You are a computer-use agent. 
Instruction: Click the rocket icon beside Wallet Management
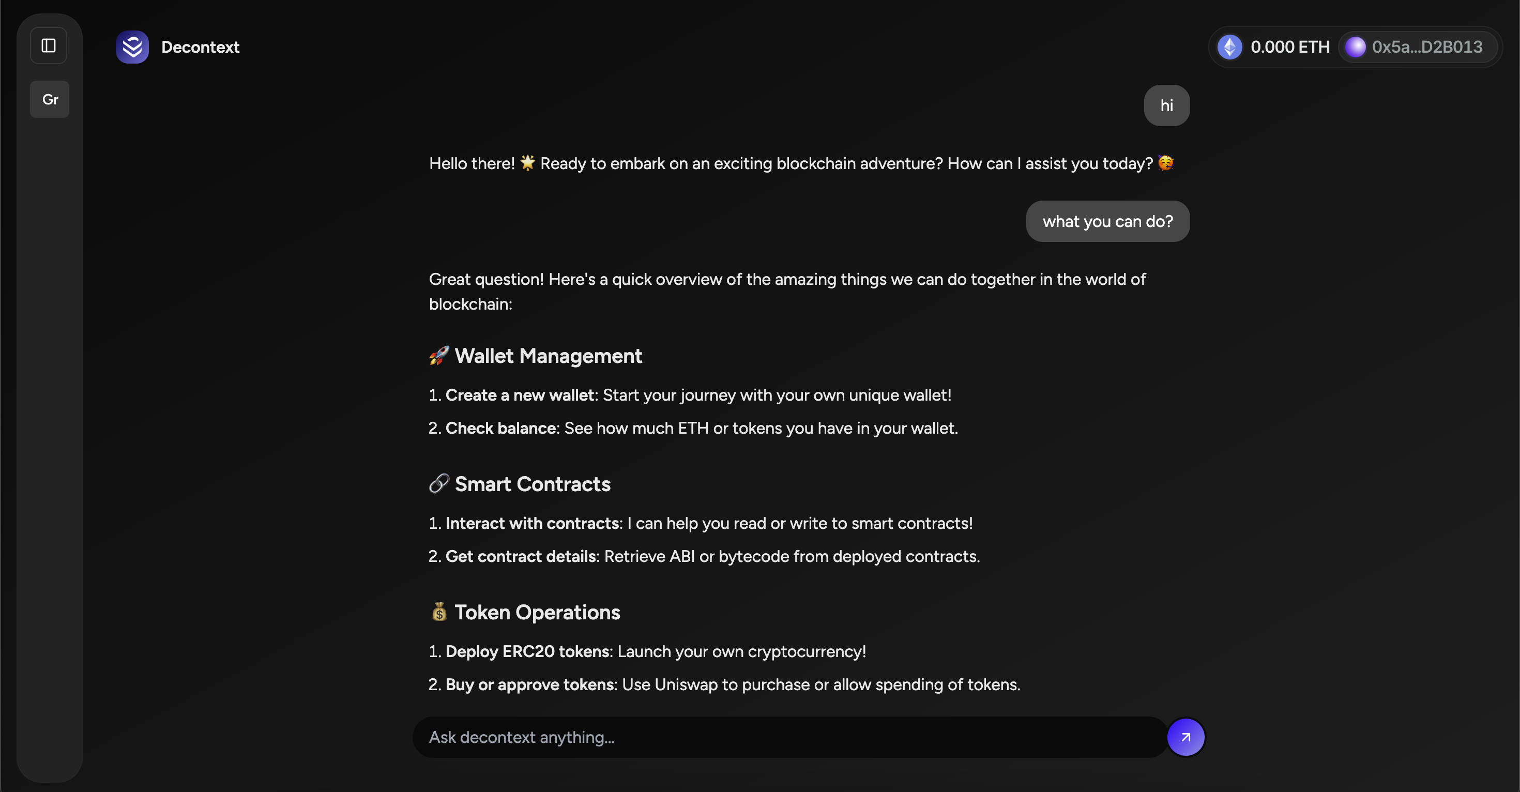tap(438, 356)
